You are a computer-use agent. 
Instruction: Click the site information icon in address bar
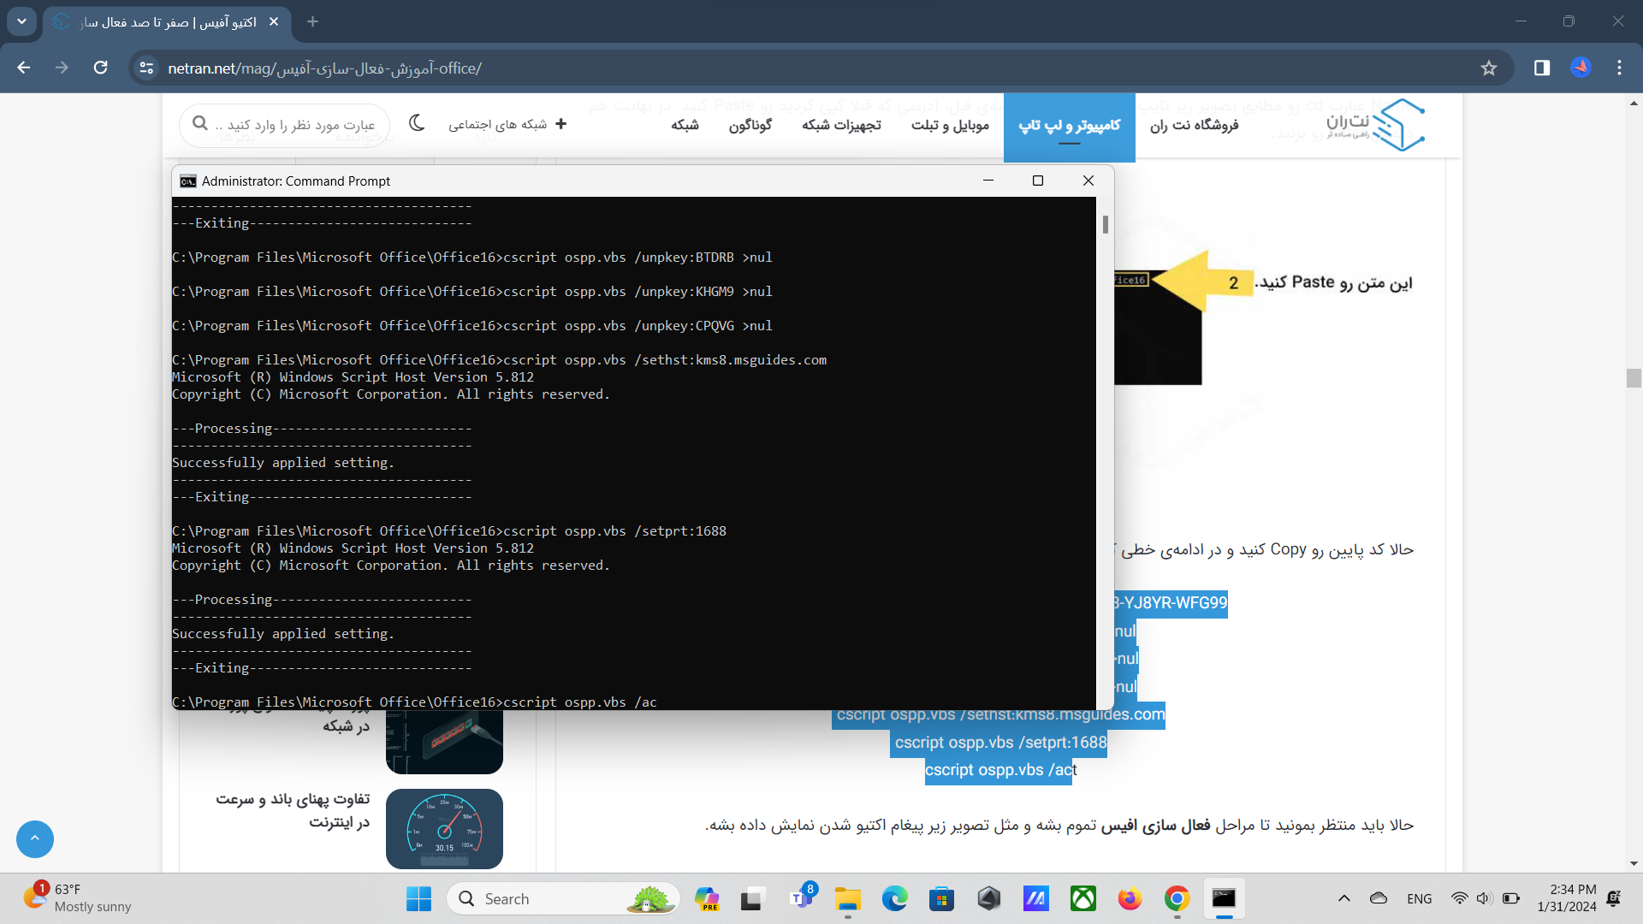(146, 68)
